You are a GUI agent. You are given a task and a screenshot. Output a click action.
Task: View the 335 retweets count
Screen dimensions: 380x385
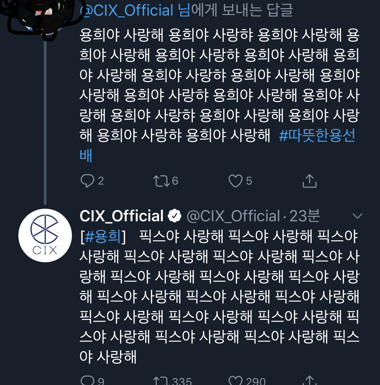click(x=171, y=382)
